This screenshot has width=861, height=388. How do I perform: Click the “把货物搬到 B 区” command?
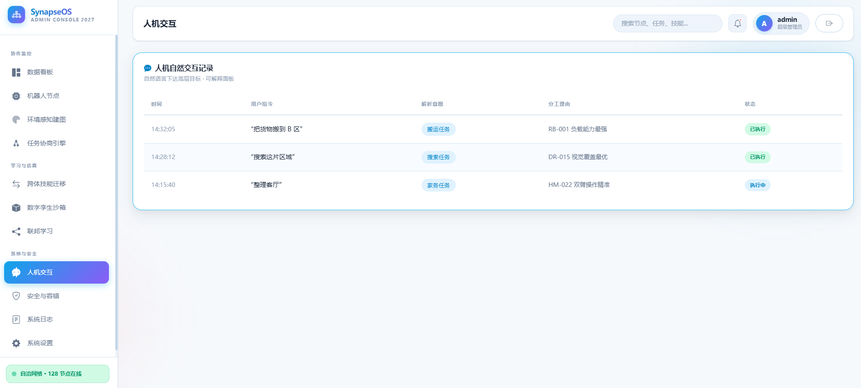coord(277,129)
